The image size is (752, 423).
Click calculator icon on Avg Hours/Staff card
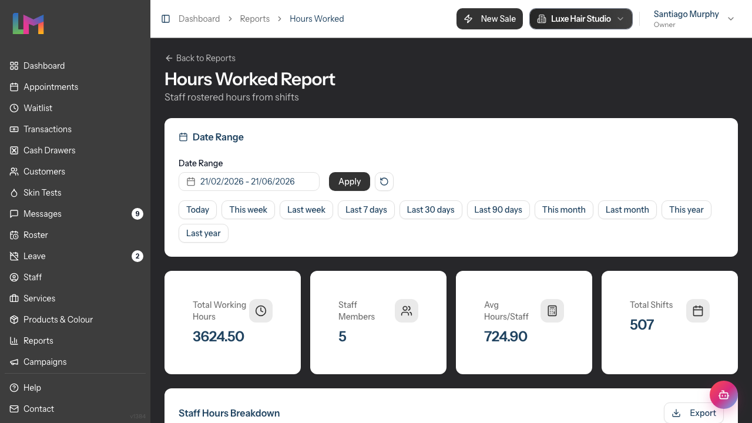pos(552,311)
